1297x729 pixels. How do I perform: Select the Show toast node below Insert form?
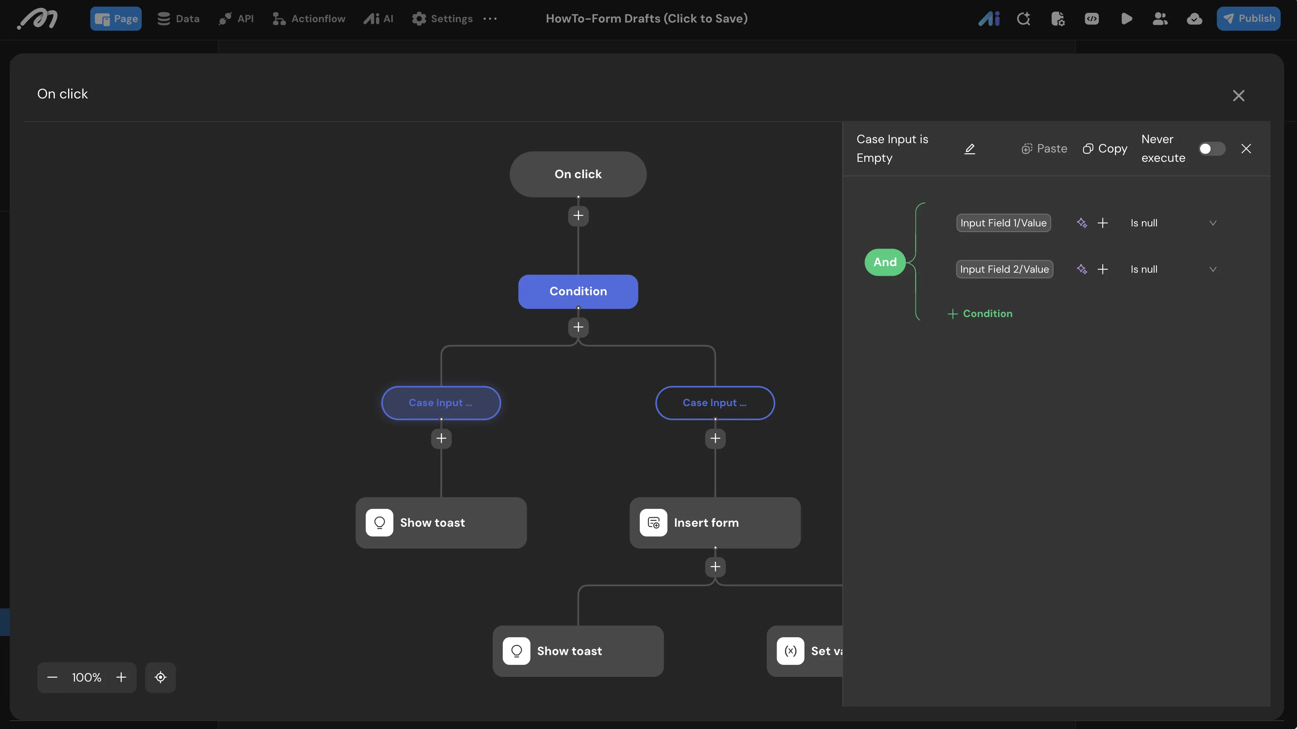[x=578, y=651]
